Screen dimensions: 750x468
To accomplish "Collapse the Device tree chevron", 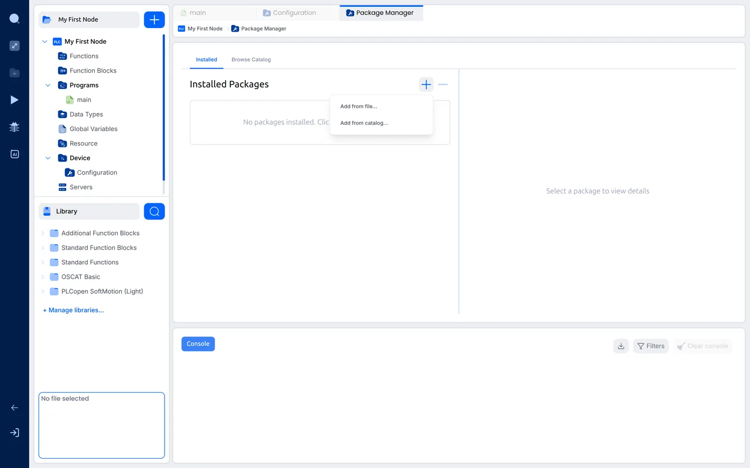I will [48, 158].
